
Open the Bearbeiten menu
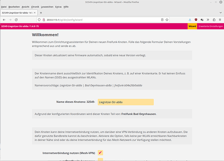[x=14, y=7]
